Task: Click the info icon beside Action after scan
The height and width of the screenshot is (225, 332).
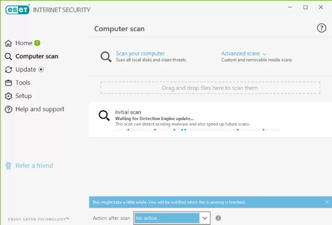Action: click(x=218, y=218)
